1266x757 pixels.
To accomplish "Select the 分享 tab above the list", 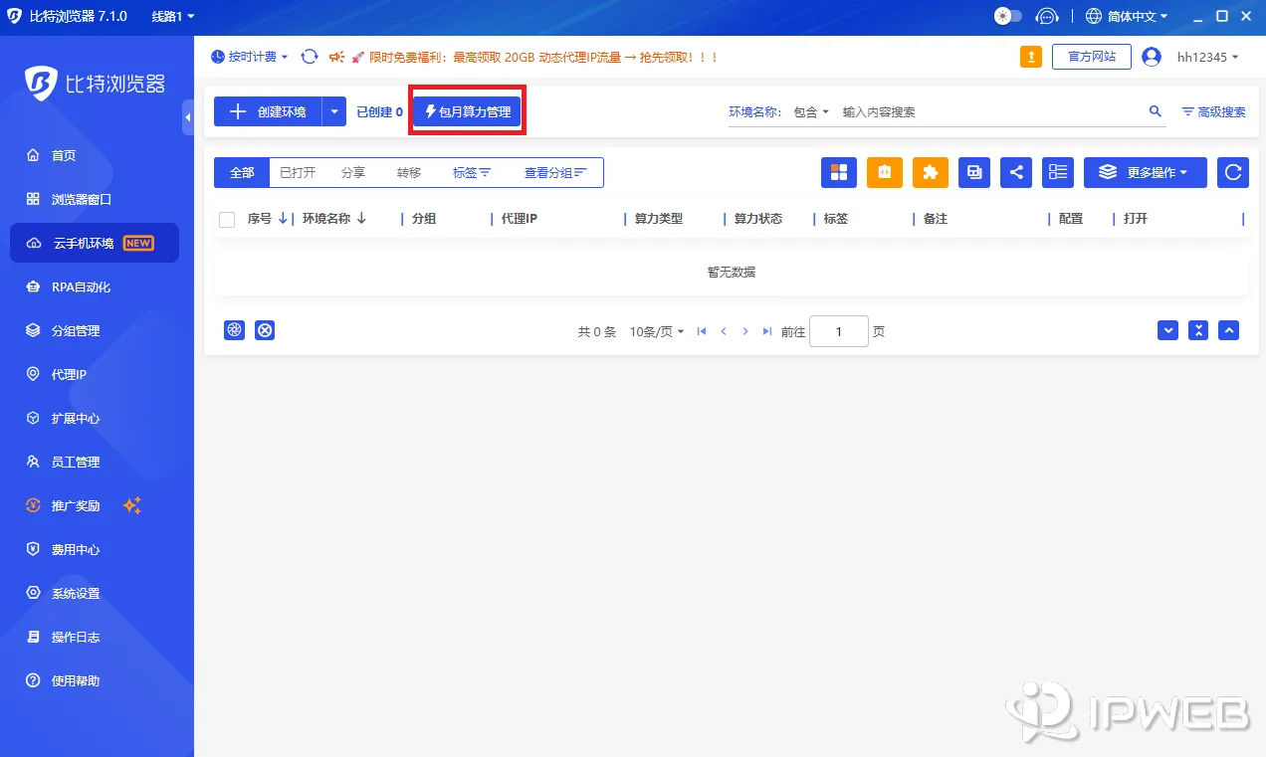I will pyautogui.click(x=353, y=171).
